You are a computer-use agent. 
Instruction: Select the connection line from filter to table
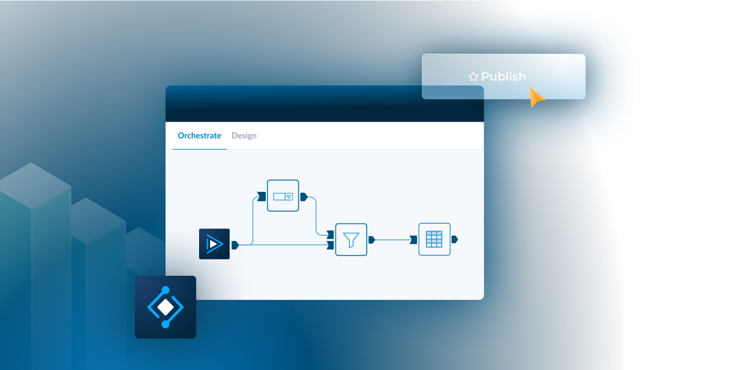coord(393,240)
